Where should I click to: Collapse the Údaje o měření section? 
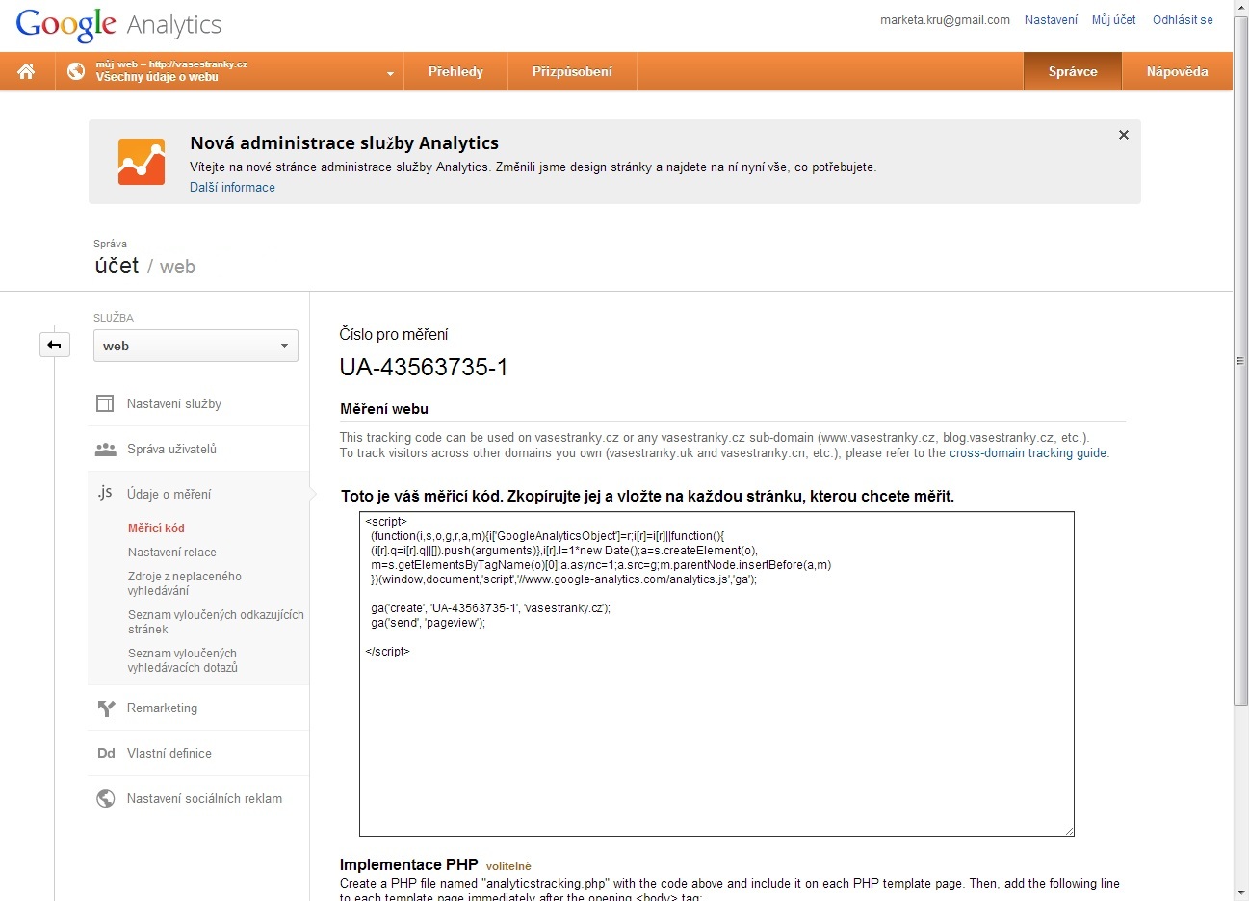coord(169,494)
